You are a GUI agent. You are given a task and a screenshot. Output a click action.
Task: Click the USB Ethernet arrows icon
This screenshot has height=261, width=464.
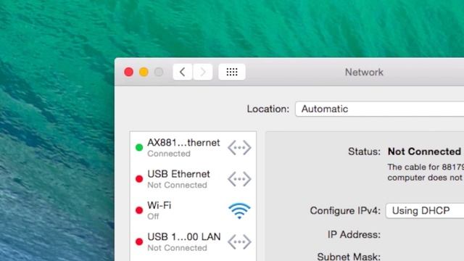(239, 179)
